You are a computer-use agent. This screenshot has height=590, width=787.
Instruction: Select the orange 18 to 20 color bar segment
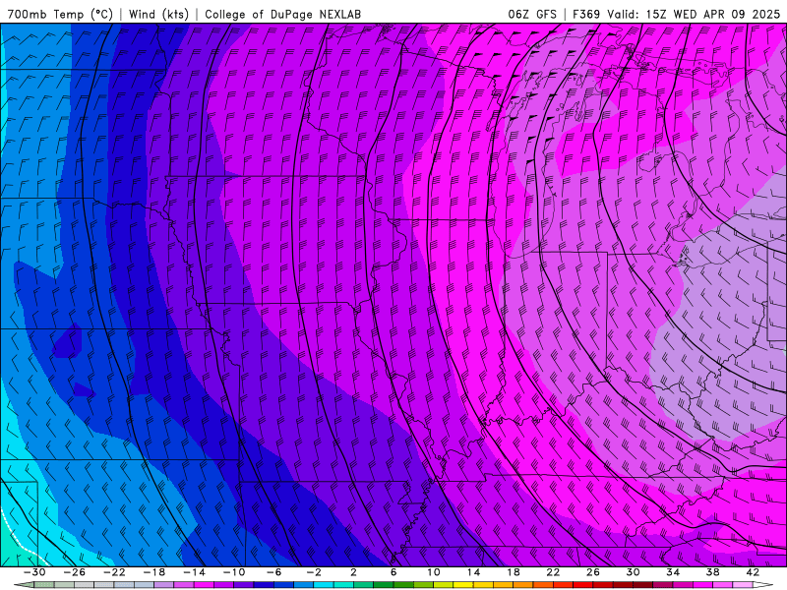click(523, 585)
